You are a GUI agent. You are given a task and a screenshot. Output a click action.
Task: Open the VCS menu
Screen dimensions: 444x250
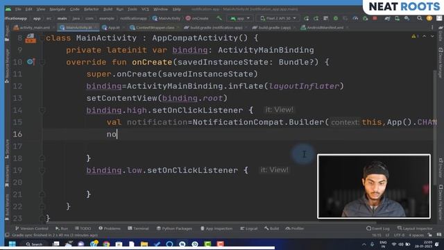point(145,9)
